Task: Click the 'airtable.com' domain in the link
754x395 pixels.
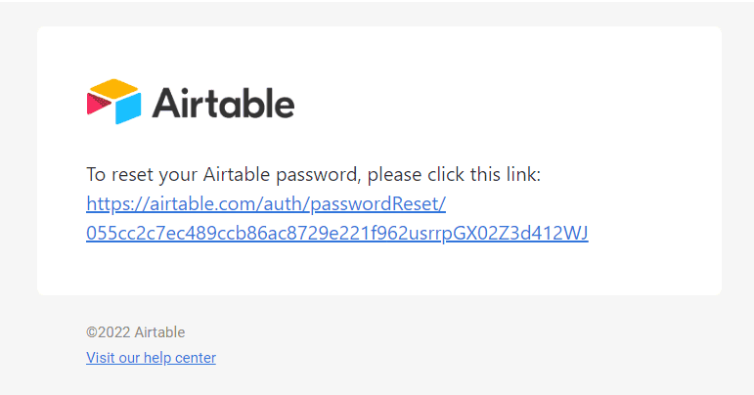Action: point(208,204)
